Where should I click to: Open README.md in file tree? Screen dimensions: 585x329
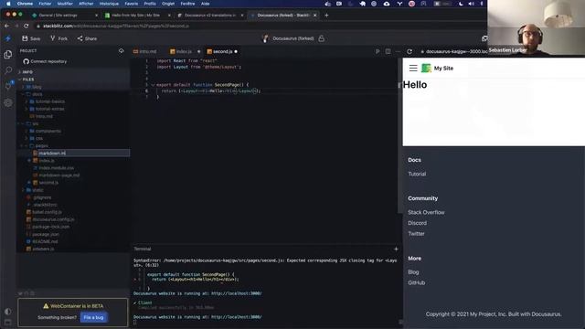coord(45,241)
